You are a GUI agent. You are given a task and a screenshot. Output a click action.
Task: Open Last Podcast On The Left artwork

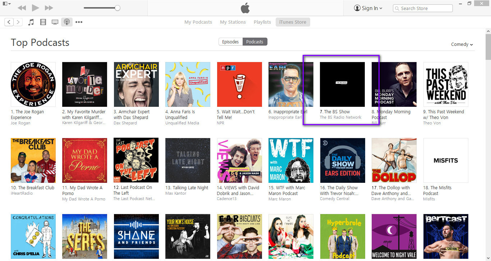click(x=136, y=160)
